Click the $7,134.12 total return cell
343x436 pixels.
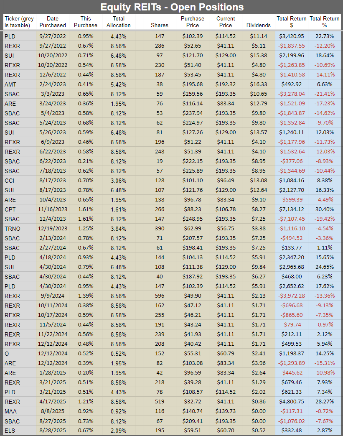[291, 209]
